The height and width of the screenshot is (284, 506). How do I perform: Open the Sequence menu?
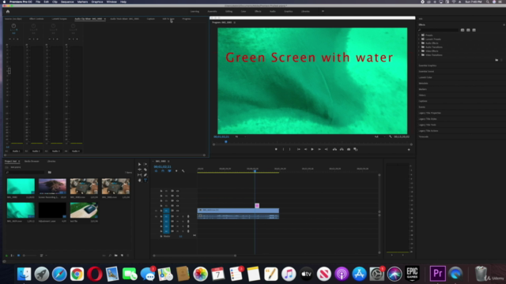(x=67, y=2)
